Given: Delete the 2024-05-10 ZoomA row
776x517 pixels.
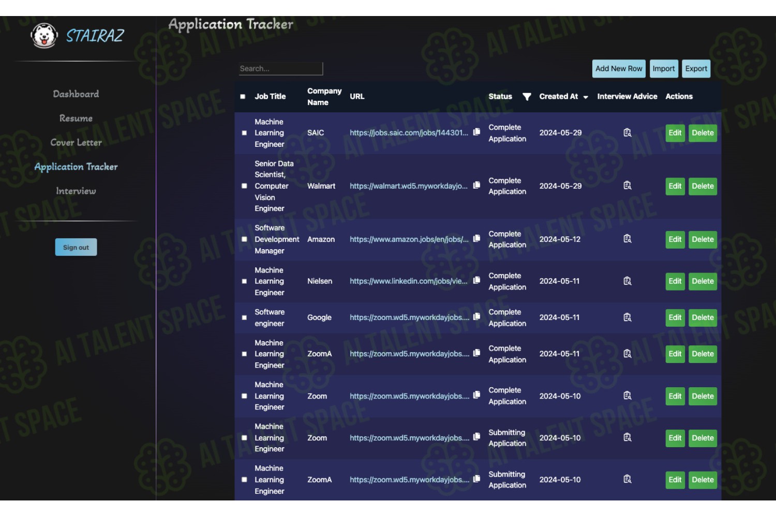Looking at the screenshot, I should pos(703,480).
